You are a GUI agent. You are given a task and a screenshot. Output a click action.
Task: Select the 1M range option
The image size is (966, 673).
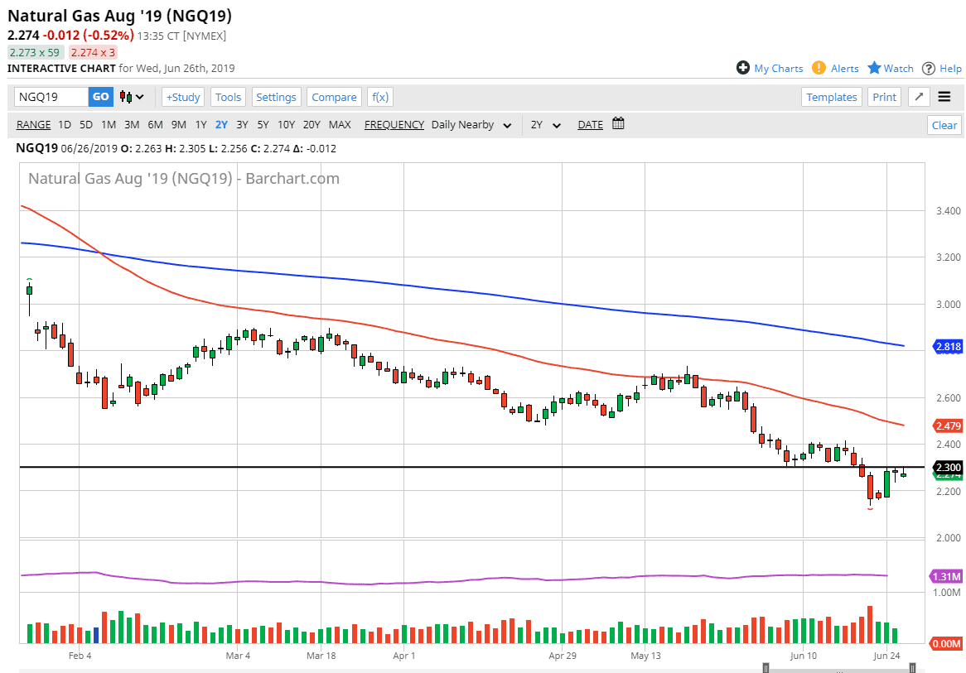[109, 125]
